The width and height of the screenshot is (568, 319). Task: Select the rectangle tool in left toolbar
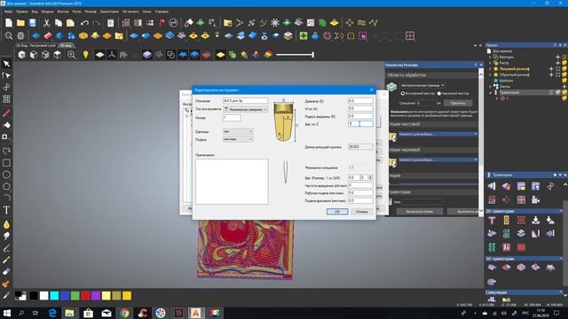point(6,163)
